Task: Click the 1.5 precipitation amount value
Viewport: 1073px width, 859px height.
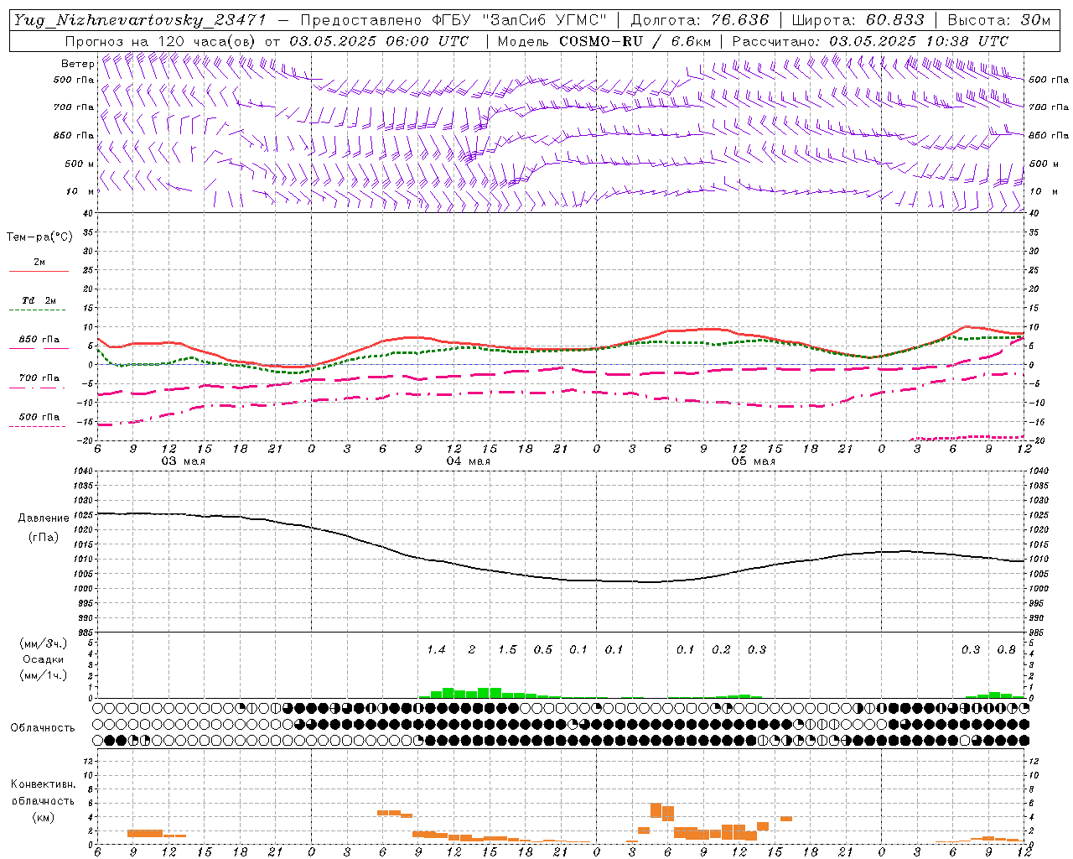Action: click(507, 650)
